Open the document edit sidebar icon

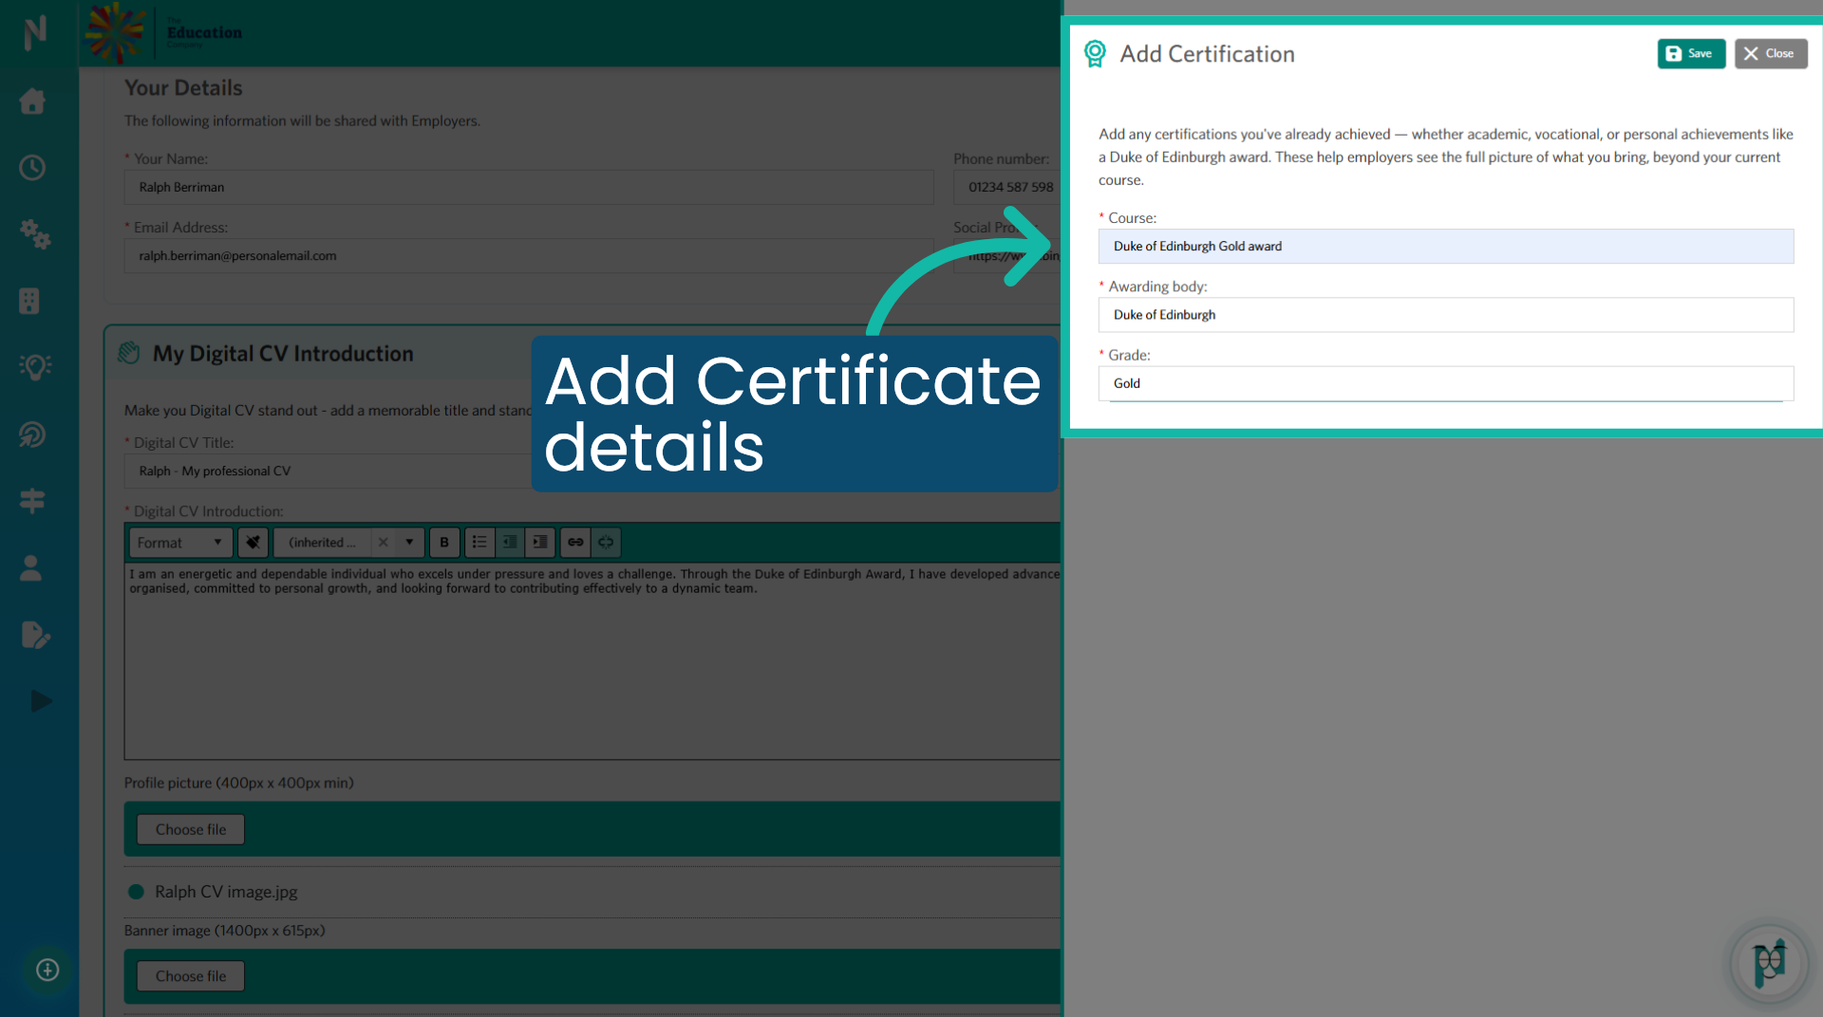coord(35,635)
